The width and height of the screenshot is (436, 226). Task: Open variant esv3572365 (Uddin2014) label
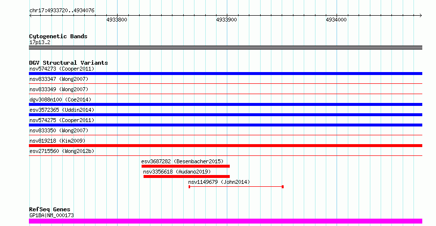62,110
